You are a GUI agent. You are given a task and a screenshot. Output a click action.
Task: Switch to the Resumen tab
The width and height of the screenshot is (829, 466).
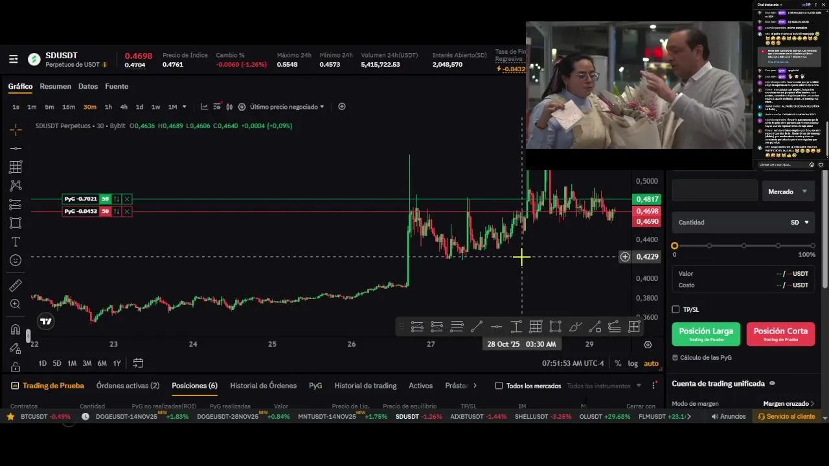pos(55,86)
